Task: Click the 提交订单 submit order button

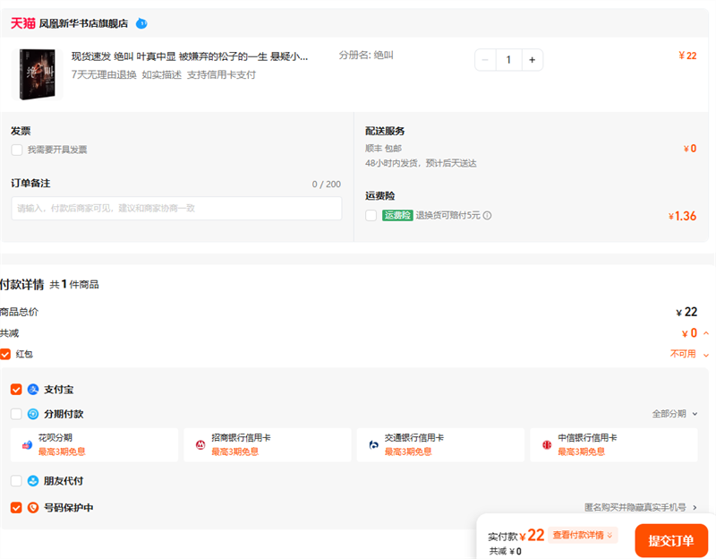Action: tap(671, 541)
